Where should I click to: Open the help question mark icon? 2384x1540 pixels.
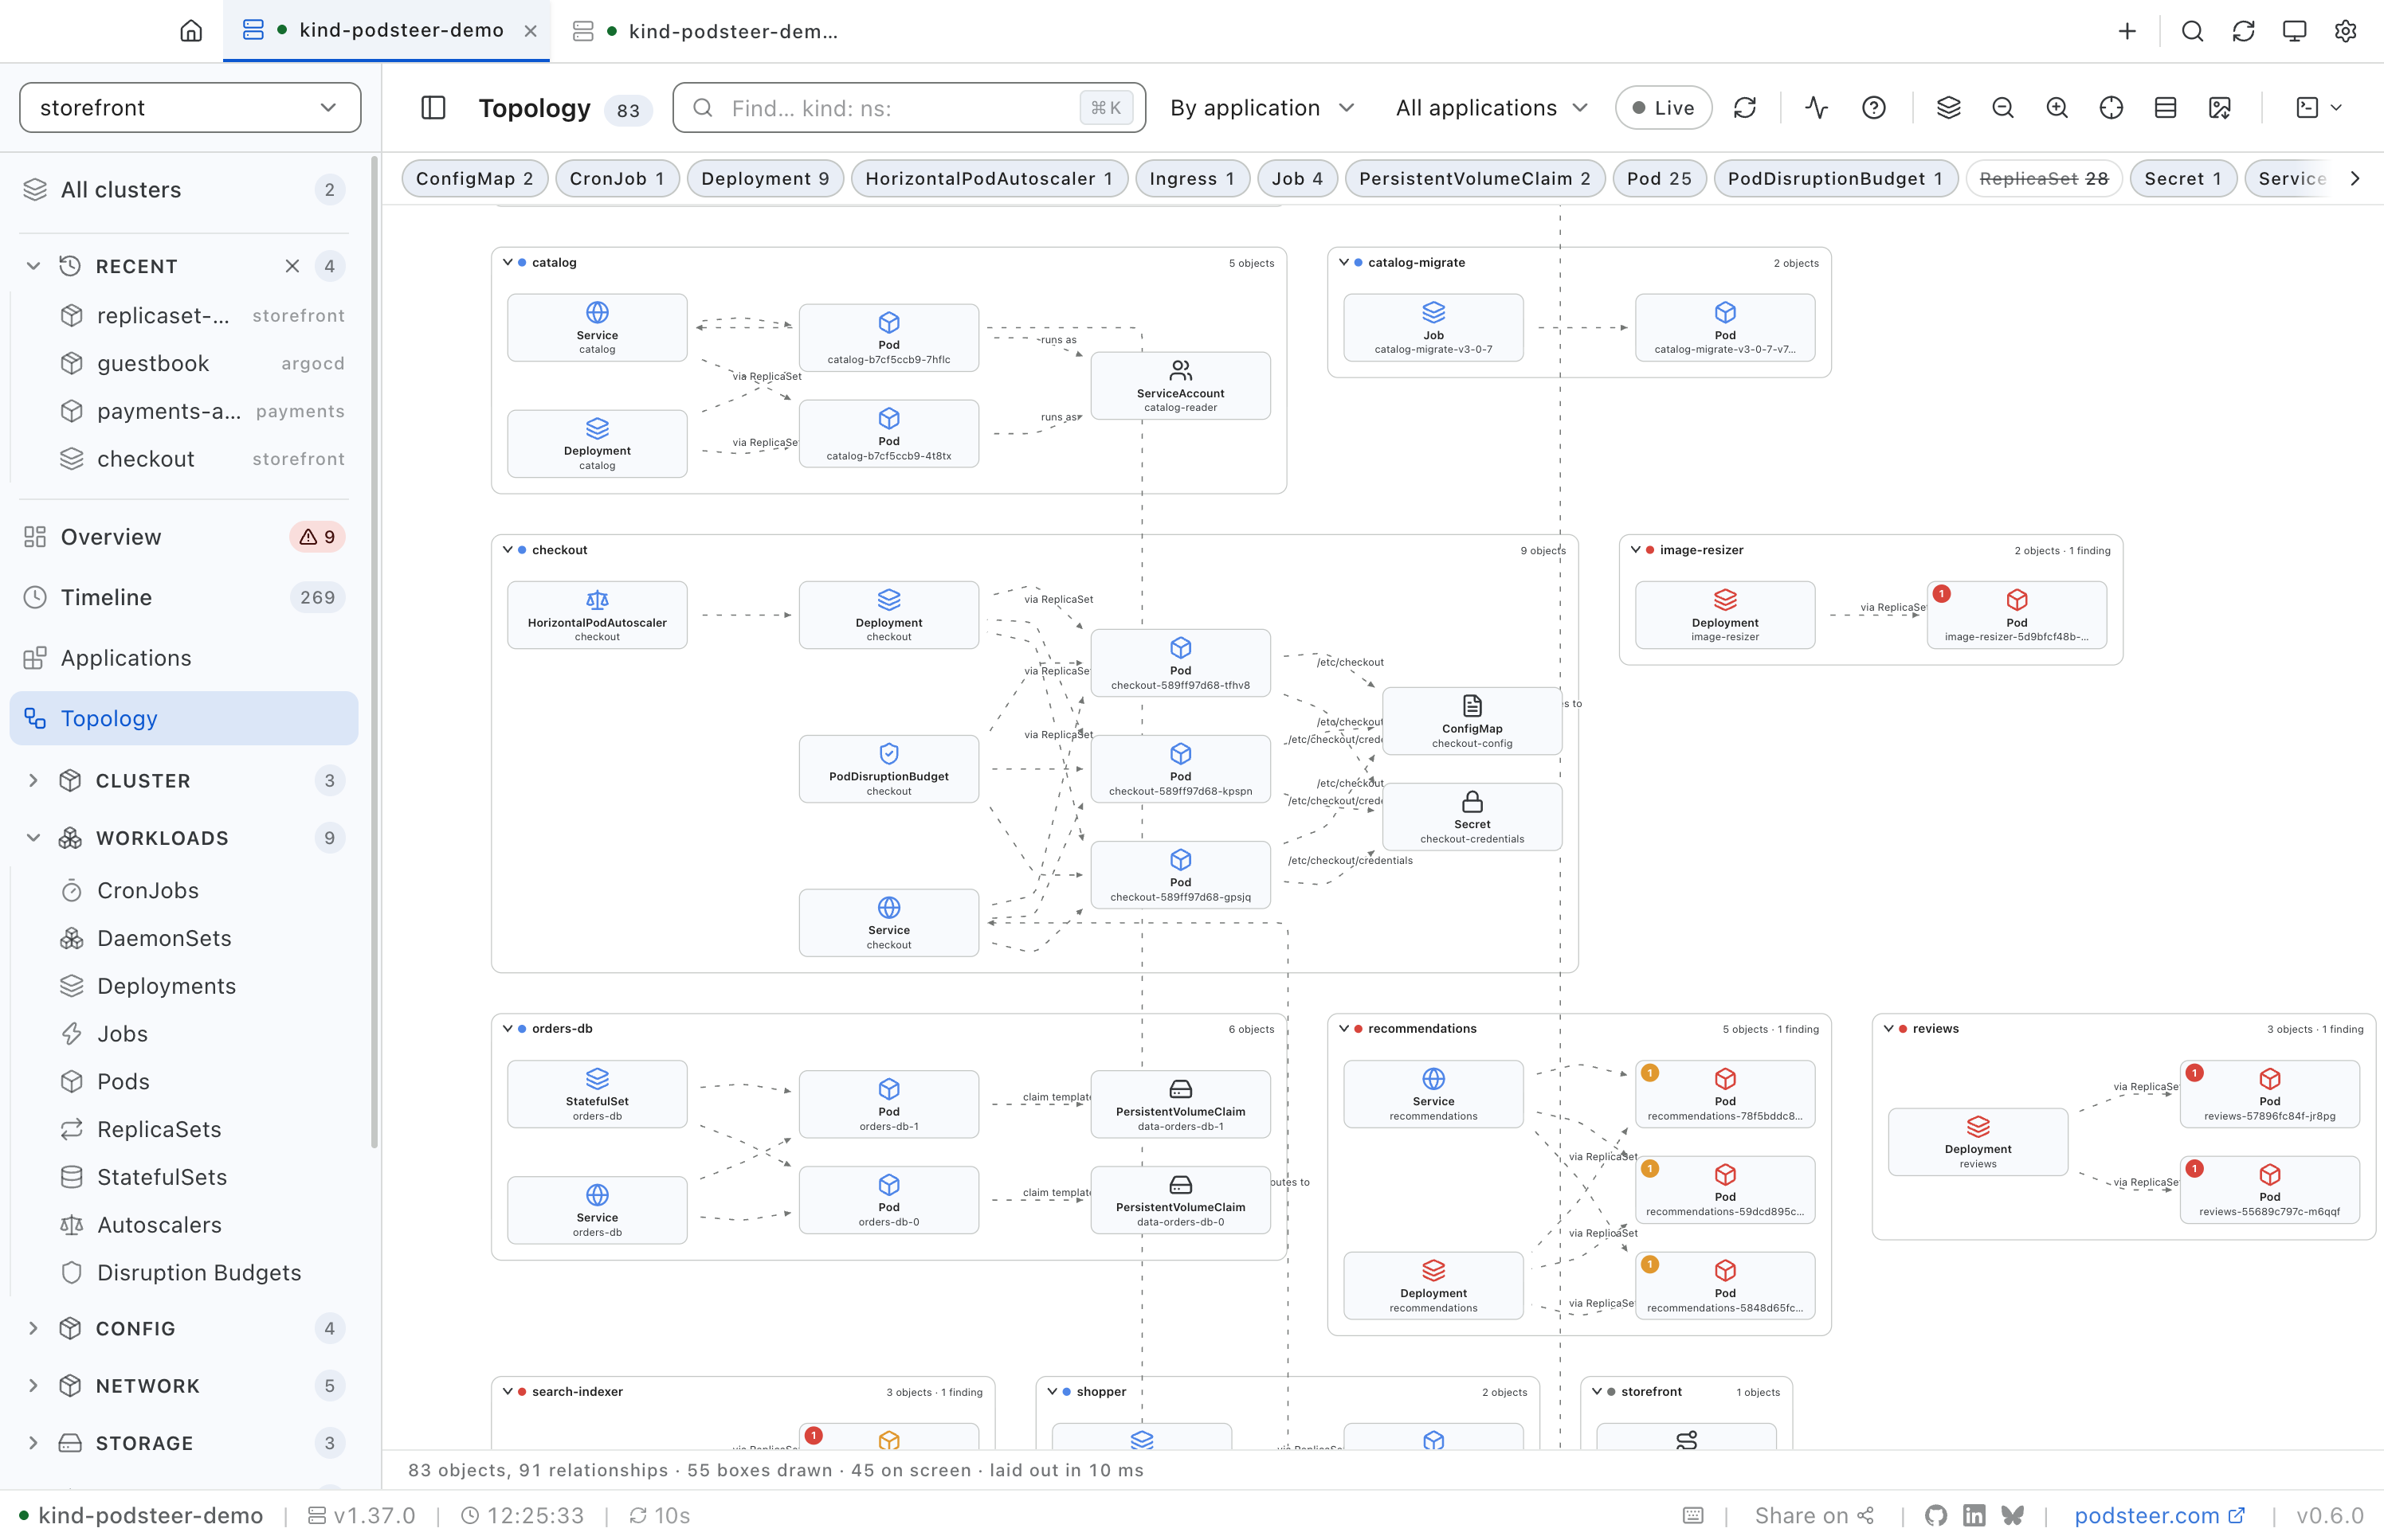[1874, 108]
